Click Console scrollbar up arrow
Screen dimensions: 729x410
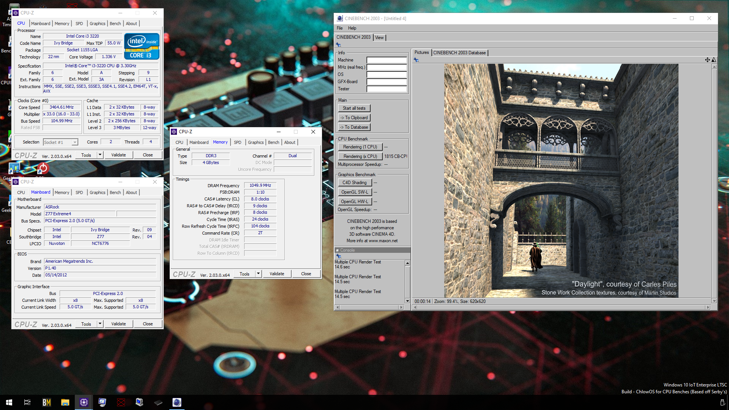(x=407, y=263)
